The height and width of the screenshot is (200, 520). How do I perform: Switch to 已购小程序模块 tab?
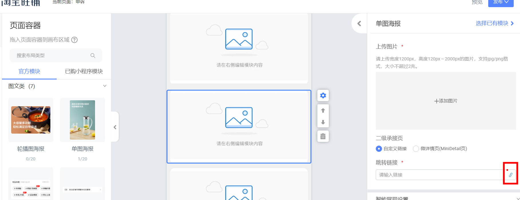(84, 71)
